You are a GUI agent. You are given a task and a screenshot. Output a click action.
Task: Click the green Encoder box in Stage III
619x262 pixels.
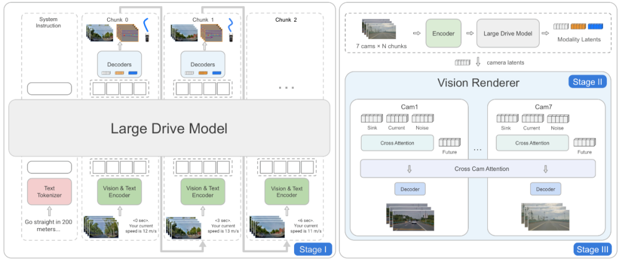pyautogui.click(x=444, y=34)
